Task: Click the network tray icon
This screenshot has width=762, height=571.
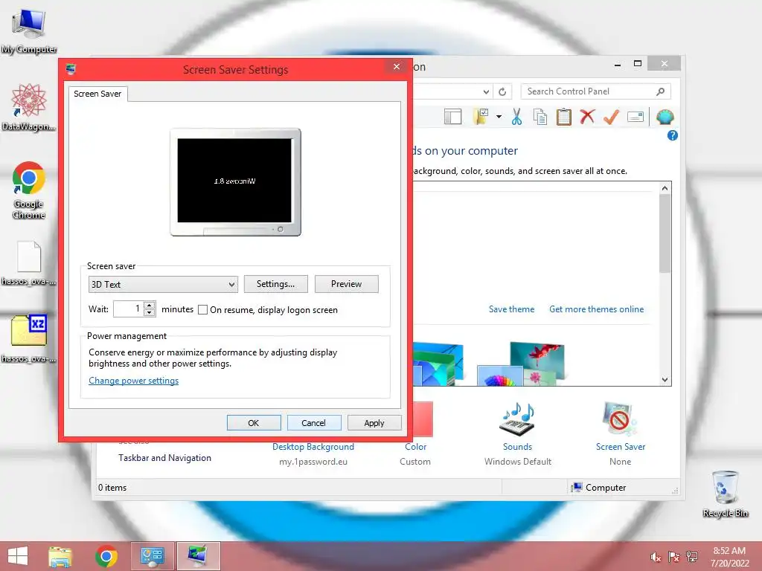Action: pyautogui.click(x=691, y=557)
